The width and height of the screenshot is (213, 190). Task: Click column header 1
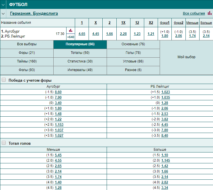82,23
